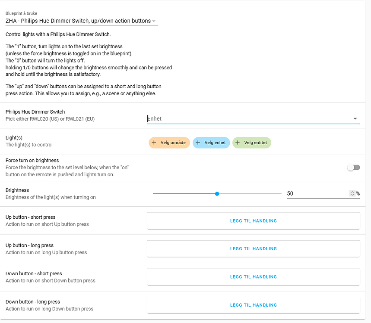This screenshot has height=323, width=371.
Task: Add action for Down button long press
Action: click(x=253, y=305)
